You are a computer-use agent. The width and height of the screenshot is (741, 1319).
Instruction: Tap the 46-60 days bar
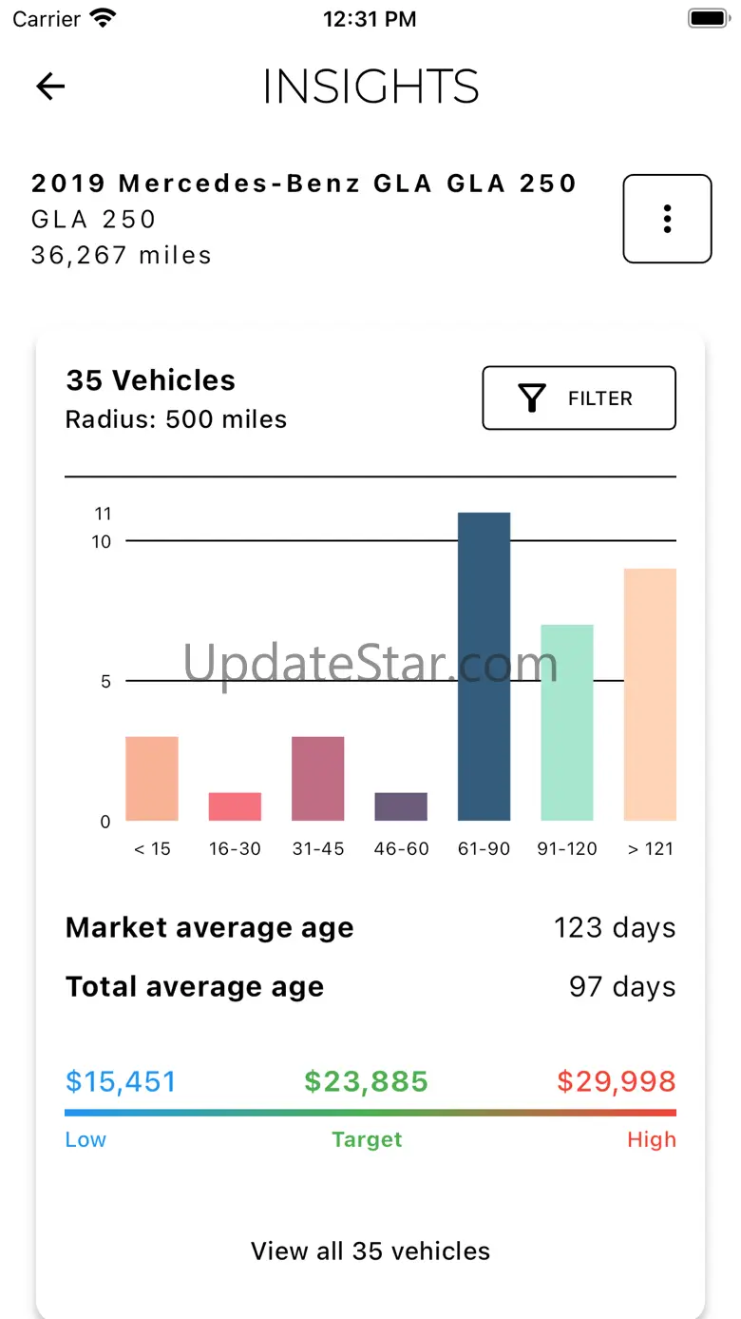(x=401, y=806)
